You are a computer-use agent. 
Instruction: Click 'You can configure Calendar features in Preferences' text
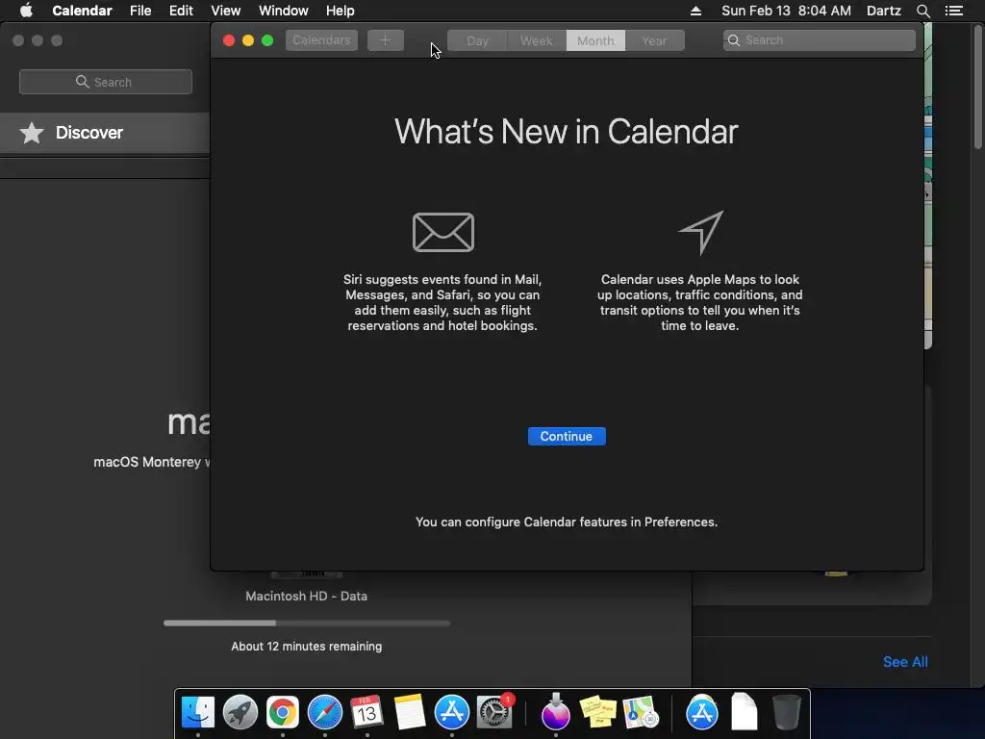[x=566, y=522]
